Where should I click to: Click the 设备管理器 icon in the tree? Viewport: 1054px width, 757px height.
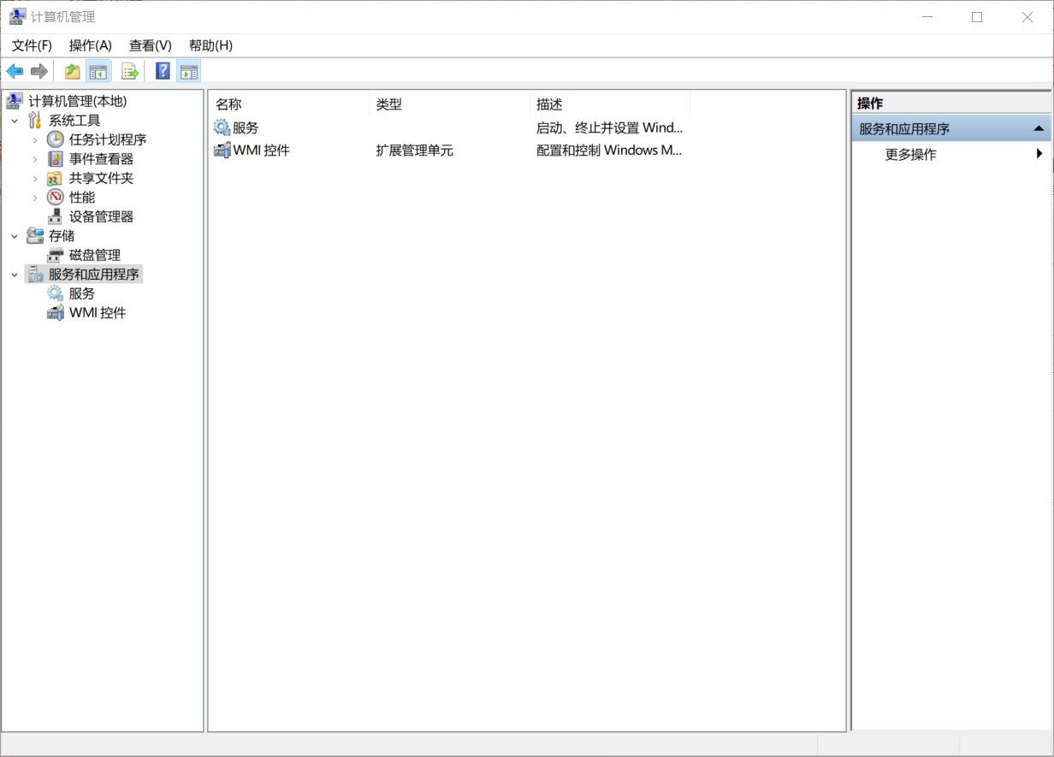[56, 217]
